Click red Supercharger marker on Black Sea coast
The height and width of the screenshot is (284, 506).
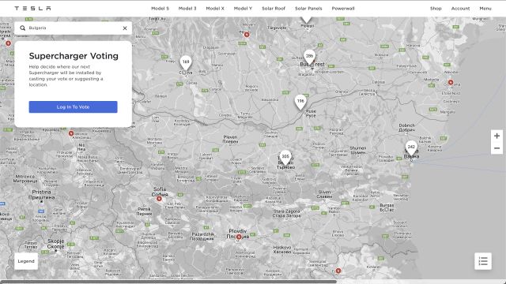pos(451,82)
